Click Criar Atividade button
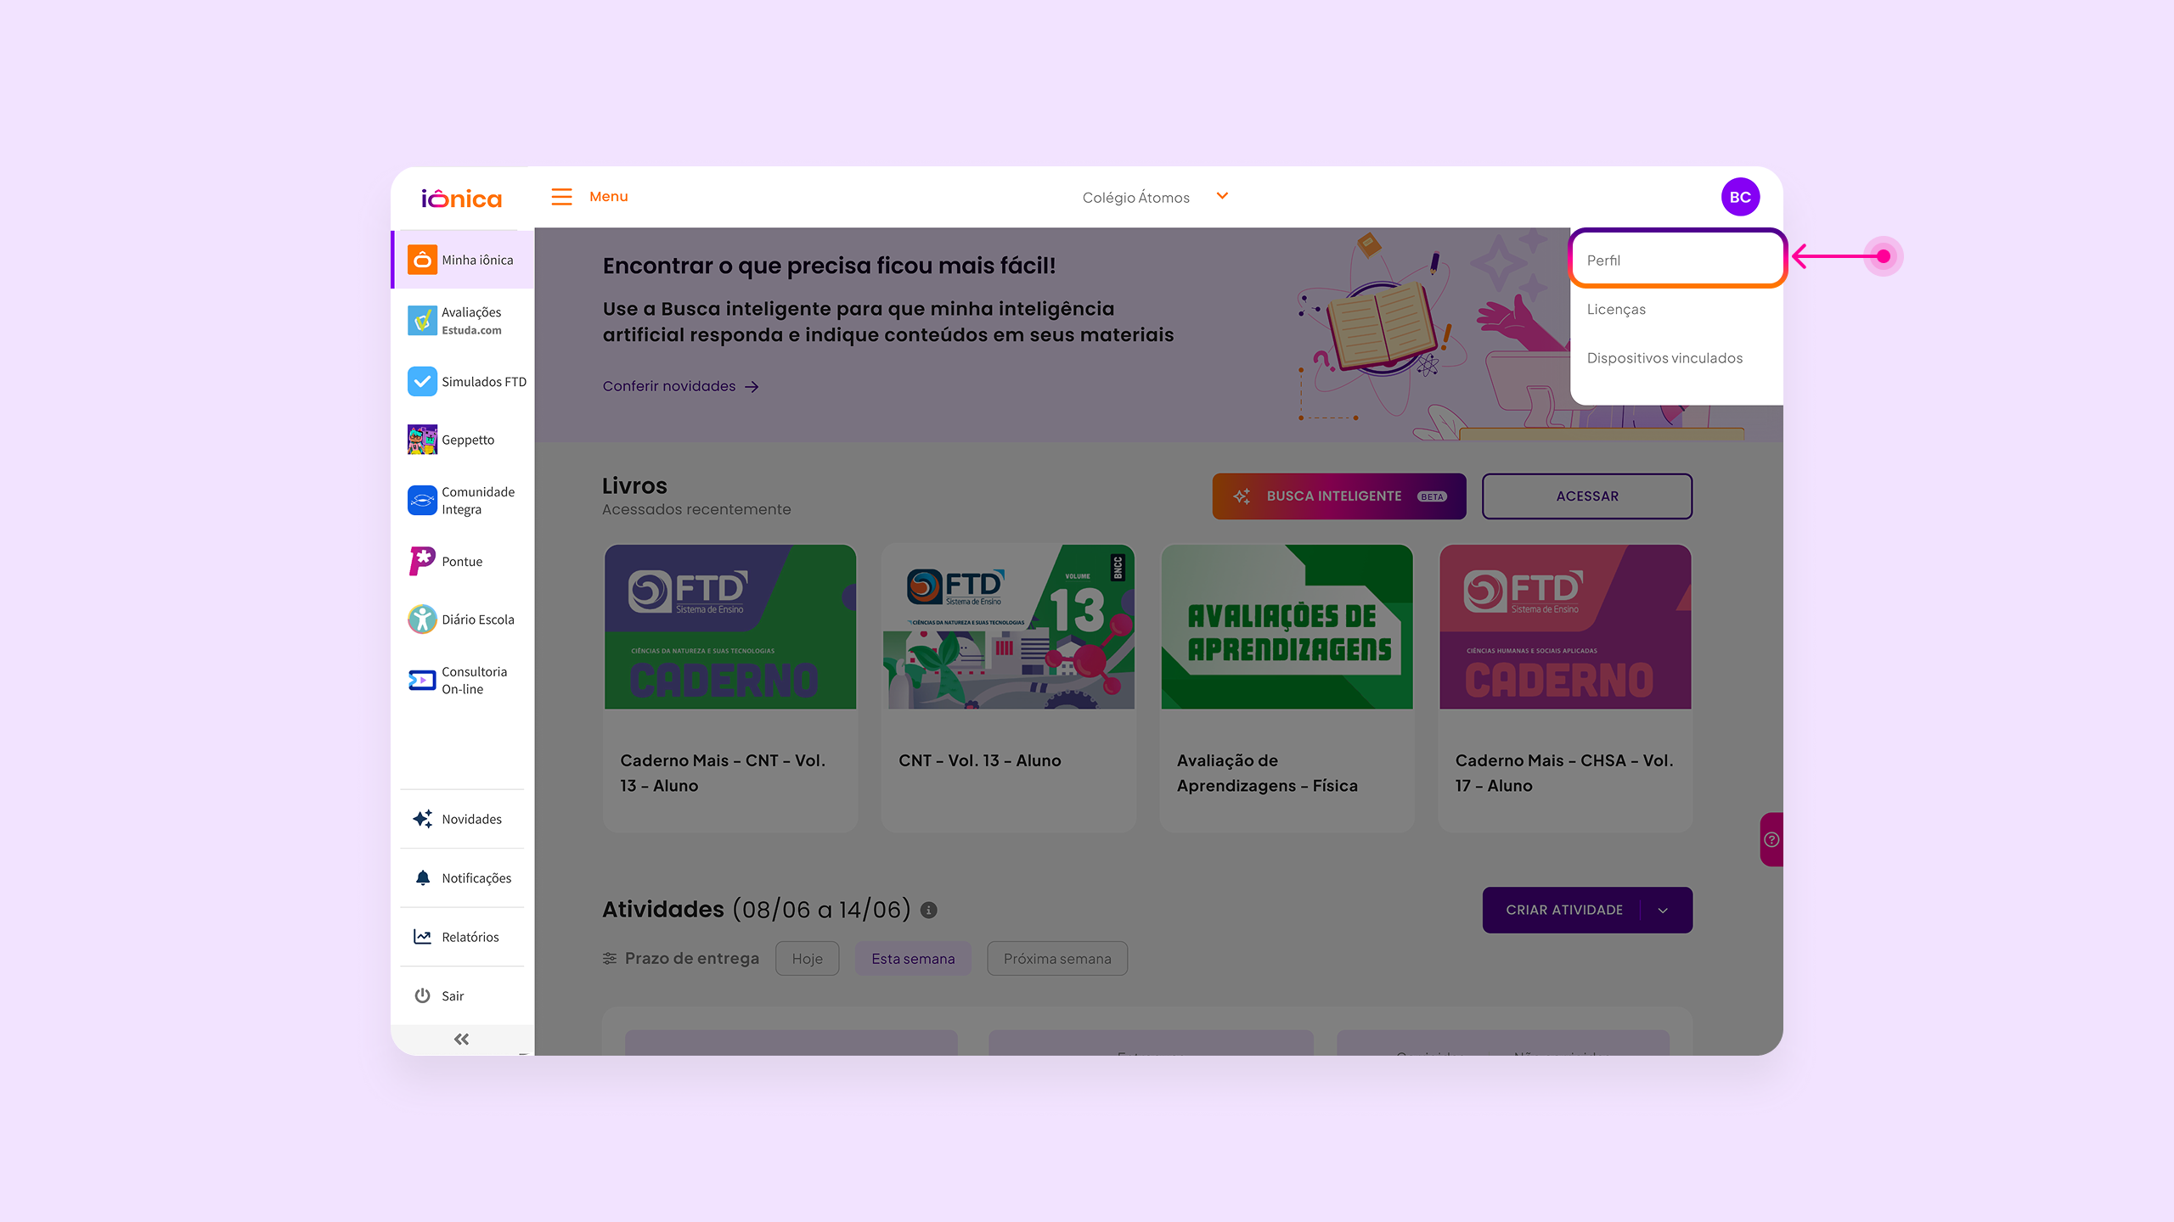This screenshot has width=2174, height=1222. pyautogui.click(x=1563, y=911)
